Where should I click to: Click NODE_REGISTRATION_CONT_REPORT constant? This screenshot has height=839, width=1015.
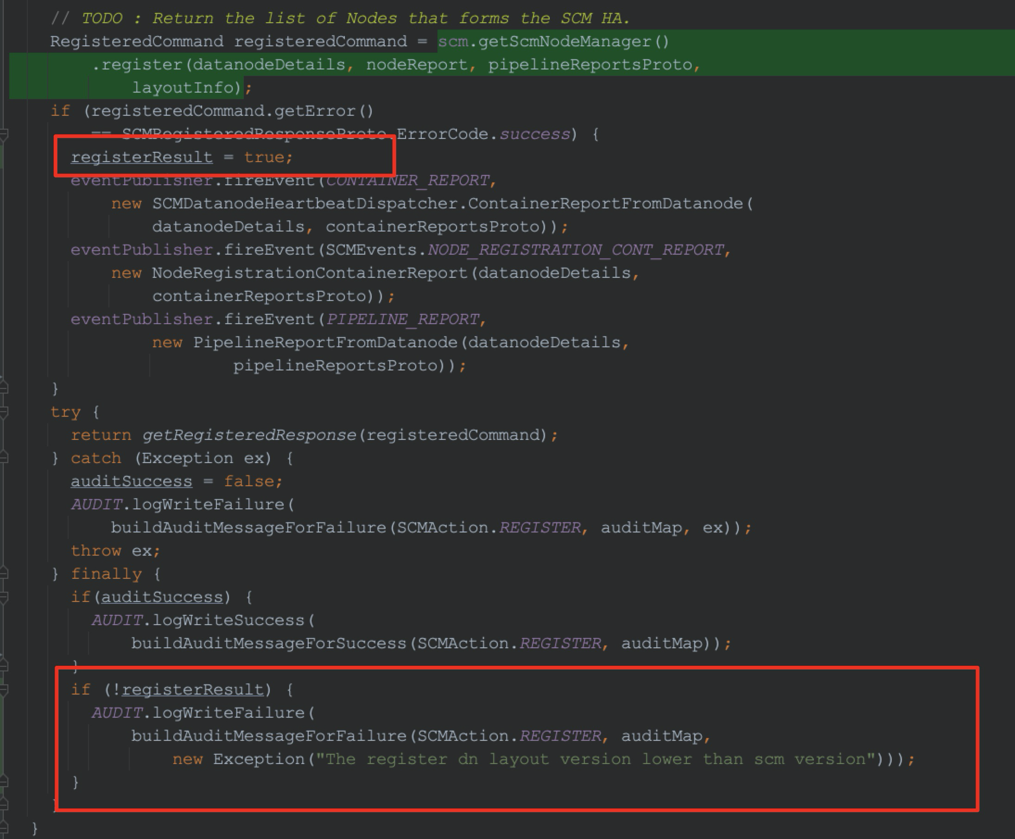(x=575, y=250)
